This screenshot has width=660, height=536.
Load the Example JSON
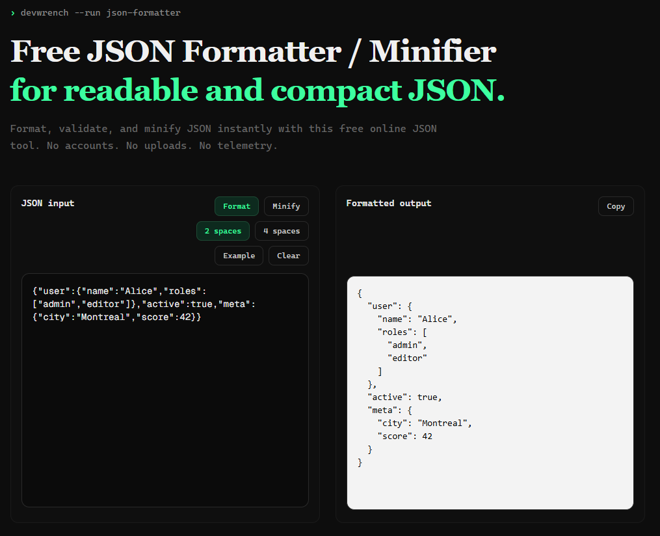(239, 256)
